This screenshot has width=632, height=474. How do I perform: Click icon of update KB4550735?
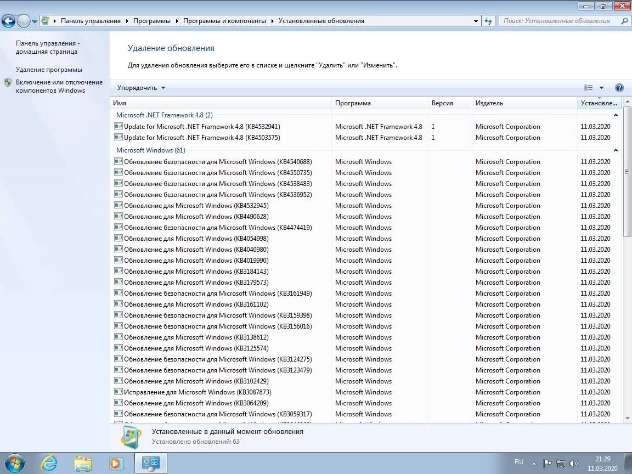click(118, 172)
